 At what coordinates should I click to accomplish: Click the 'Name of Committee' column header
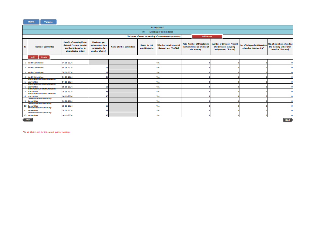point(45,47)
